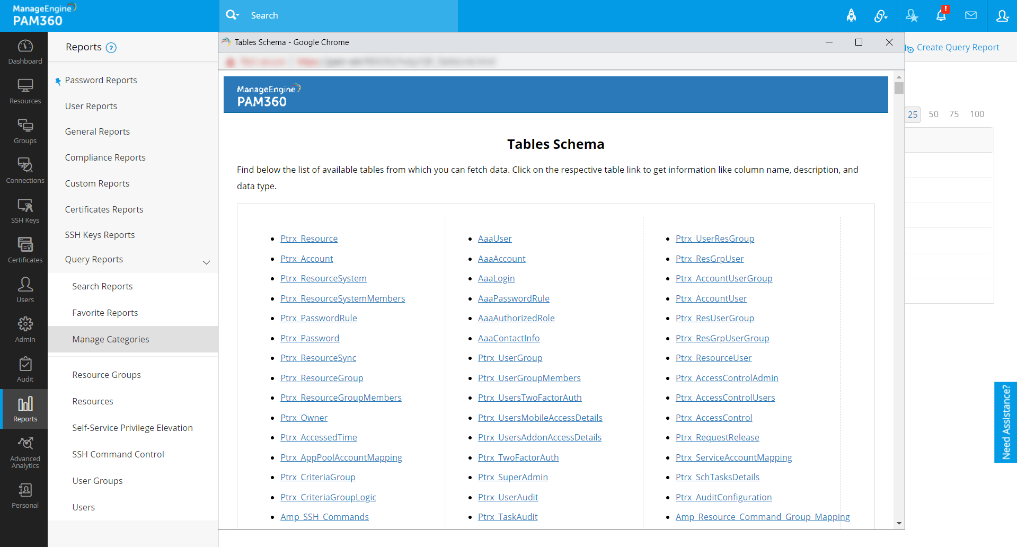The height and width of the screenshot is (547, 1017).
Task: Click Create Query Report link
Action: [958, 47]
